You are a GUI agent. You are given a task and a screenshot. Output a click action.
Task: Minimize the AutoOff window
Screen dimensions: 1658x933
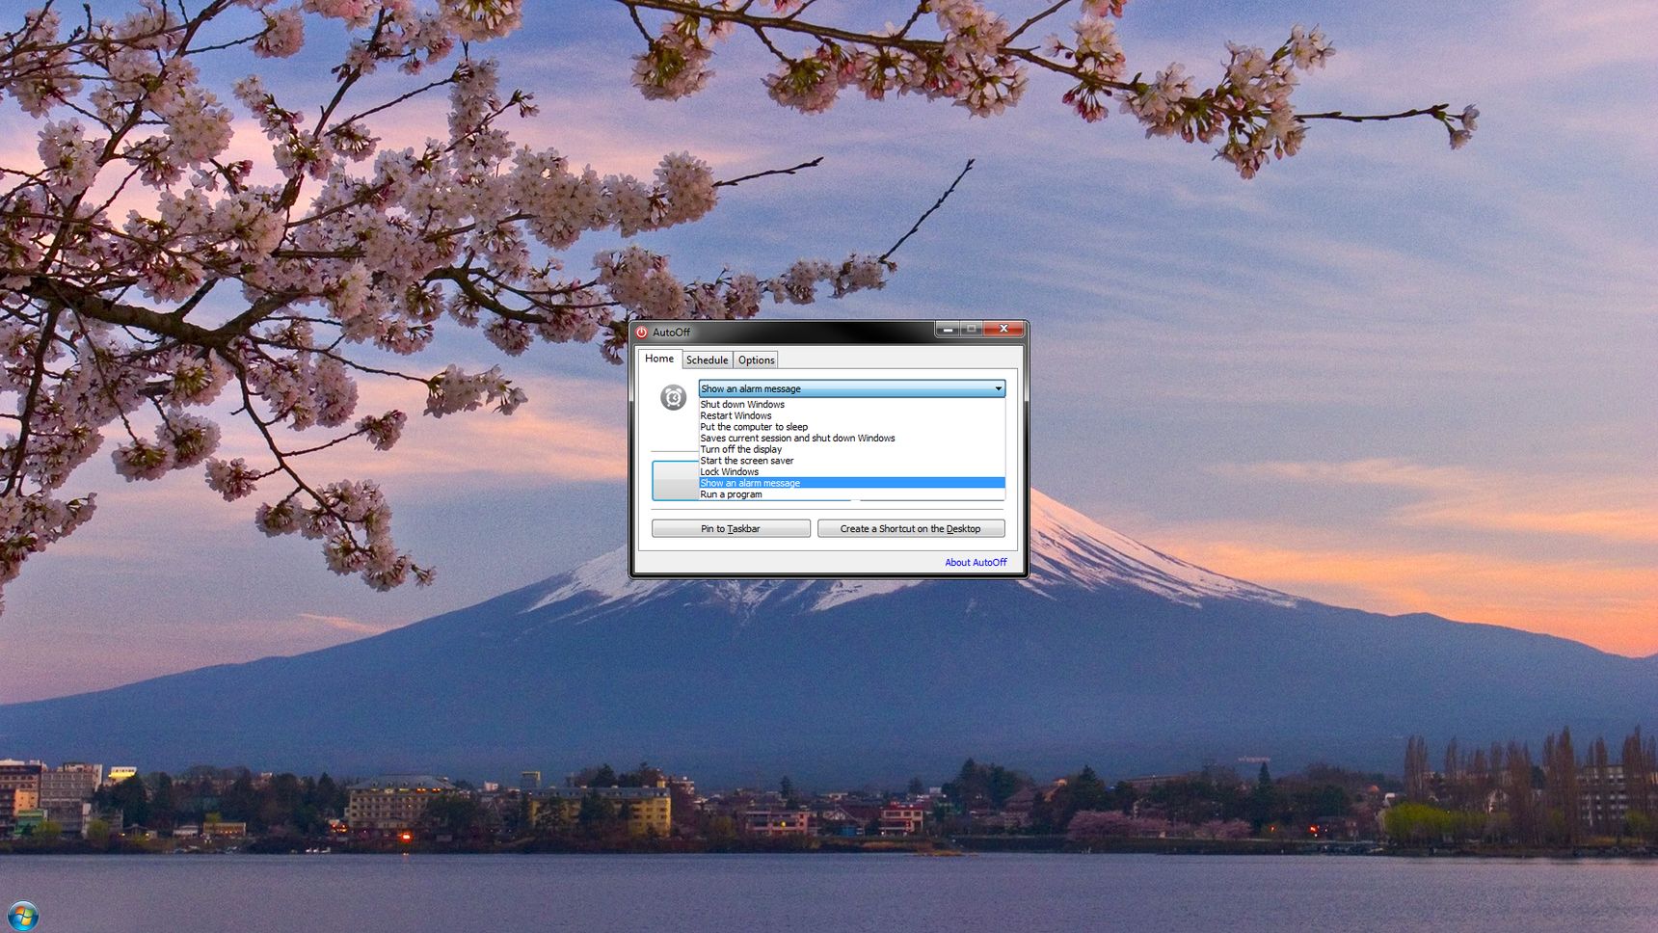(x=948, y=330)
